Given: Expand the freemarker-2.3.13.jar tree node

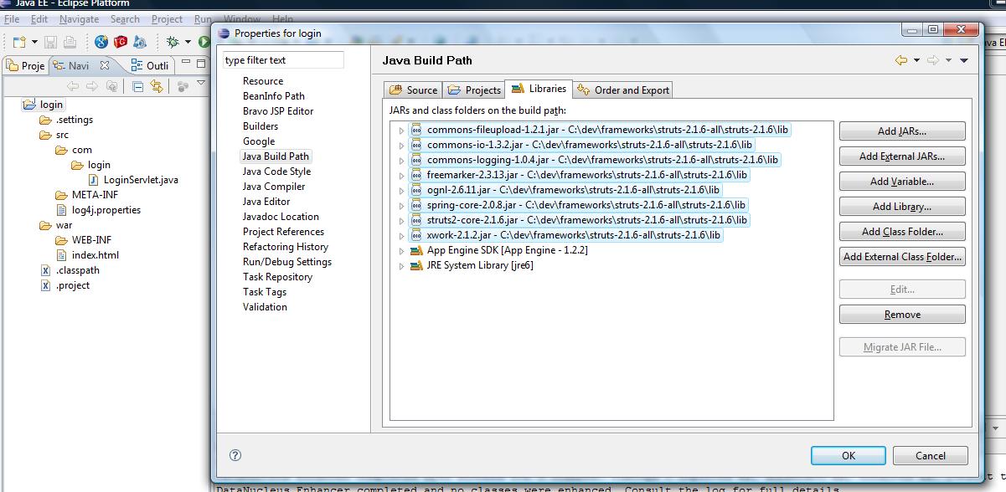Looking at the screenshot, I should click(402, 175).
